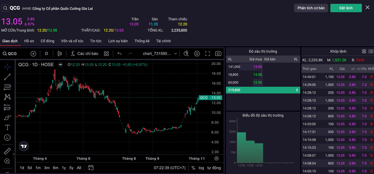Open the chart layout name dropdown

pyautogui.click(x=160, y=54)
